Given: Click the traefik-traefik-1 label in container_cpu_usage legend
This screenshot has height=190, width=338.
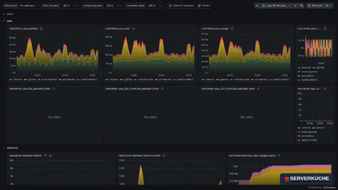Looking at the screenshot, I should click(x=281, y=80).
